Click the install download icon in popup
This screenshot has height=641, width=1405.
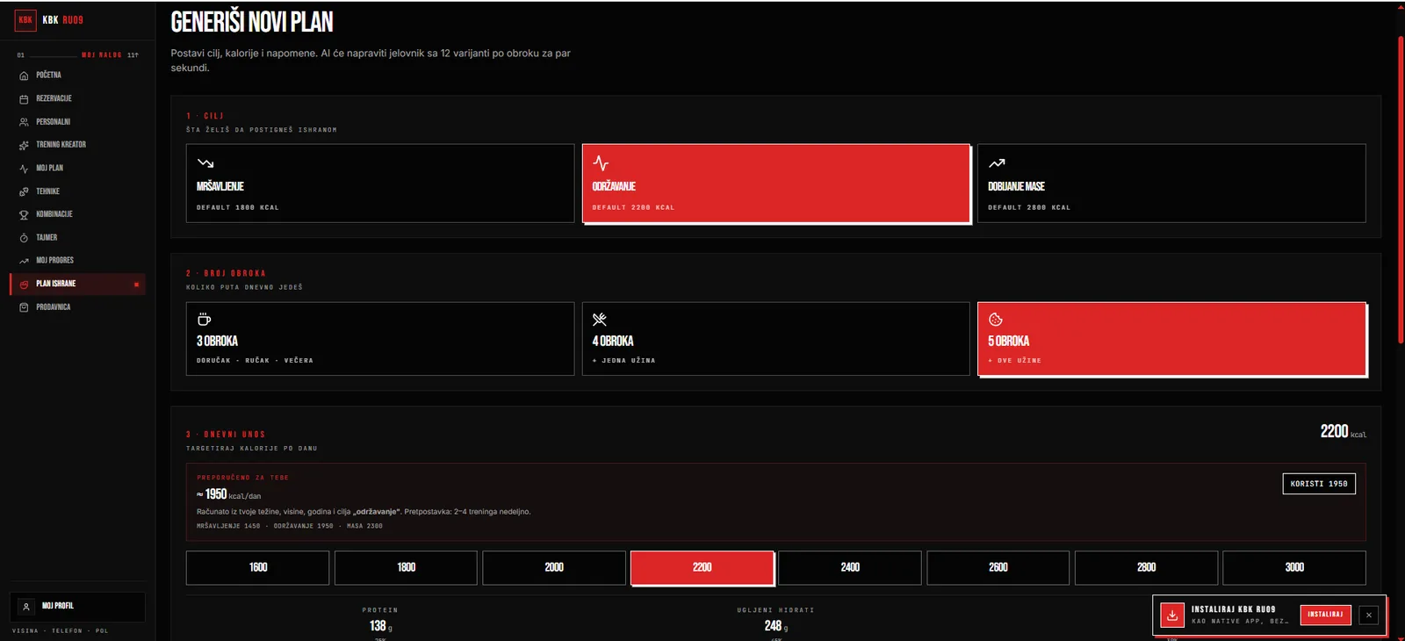click(x=1172, y=615)
